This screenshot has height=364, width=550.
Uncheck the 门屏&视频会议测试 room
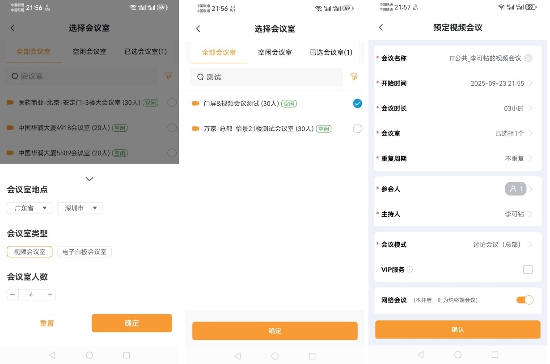(x=357, y=103)
